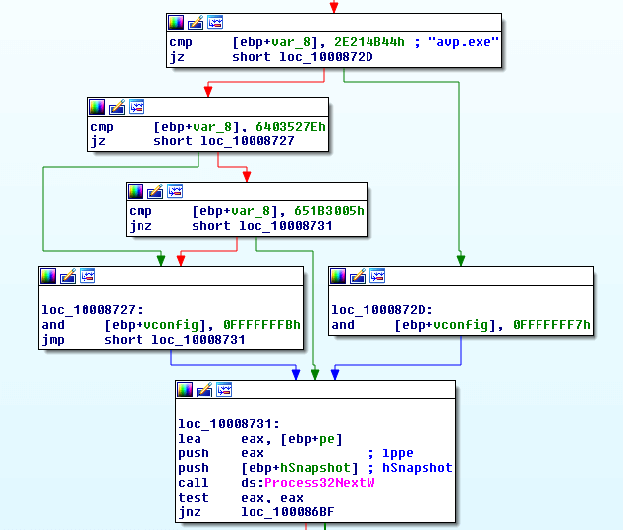Click group icon in loc_10008727 block

pos(87,276)
